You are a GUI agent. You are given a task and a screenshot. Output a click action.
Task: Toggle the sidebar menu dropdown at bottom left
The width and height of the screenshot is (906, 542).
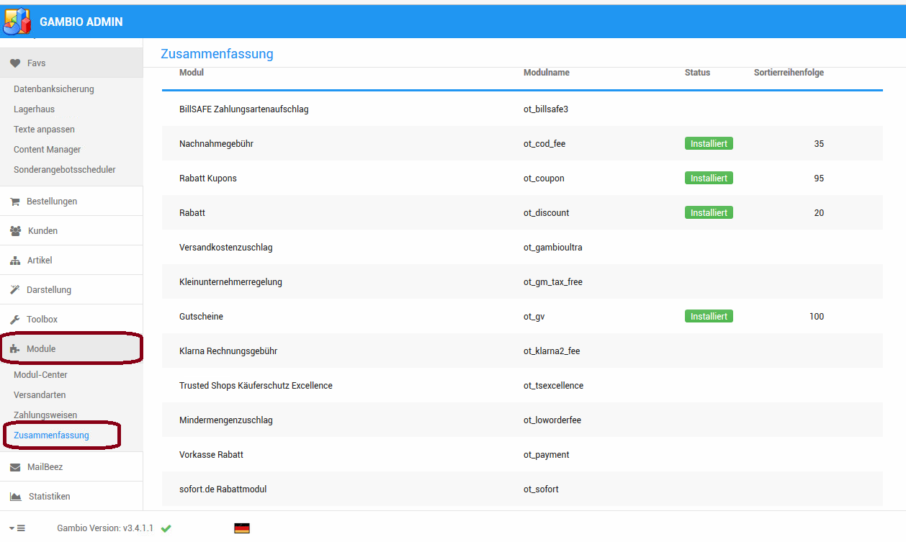pyautogui.click(x=17, y=528)
